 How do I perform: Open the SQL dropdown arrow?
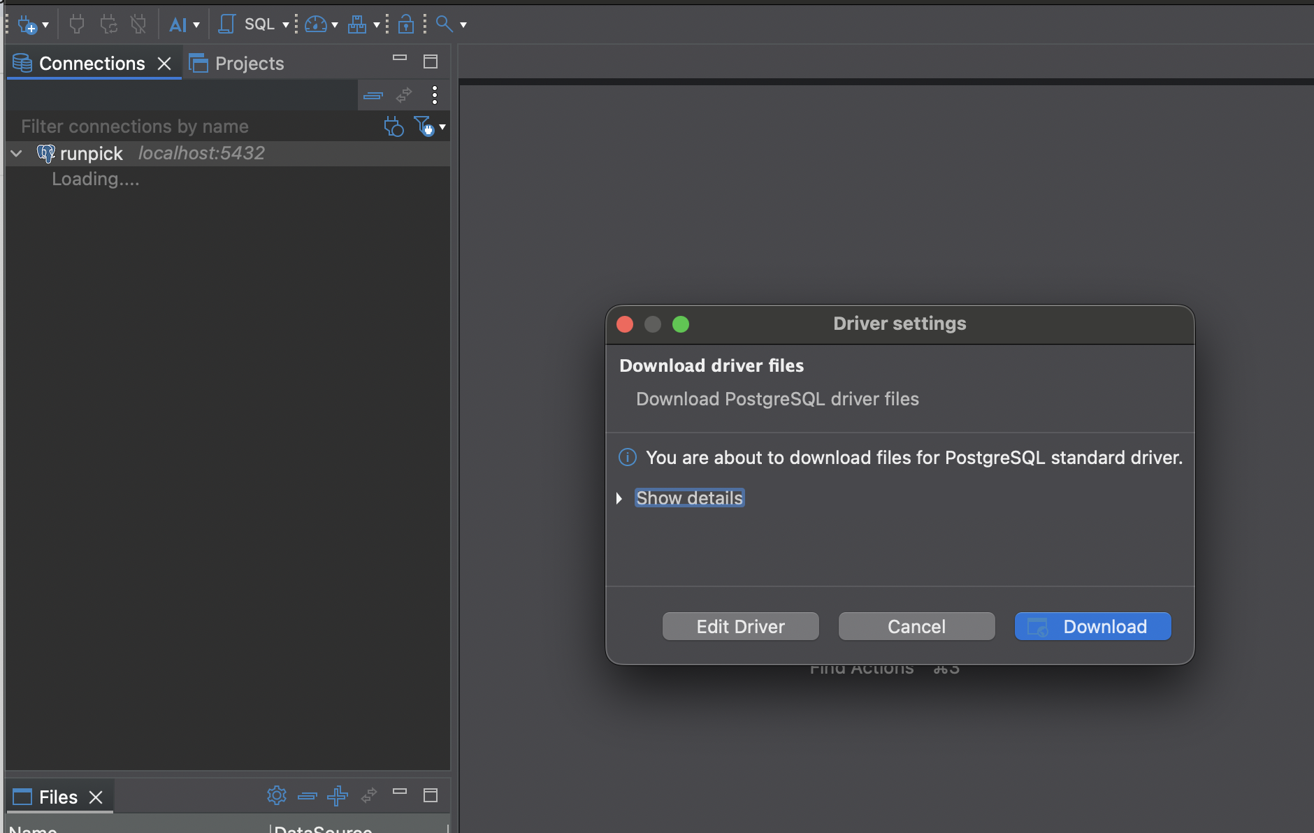[285, 25]
